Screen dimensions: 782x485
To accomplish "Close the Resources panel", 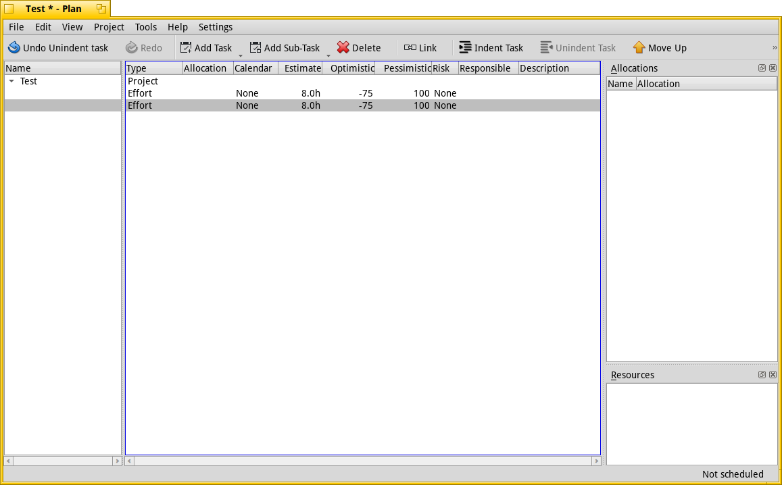I will coord(773,374).
